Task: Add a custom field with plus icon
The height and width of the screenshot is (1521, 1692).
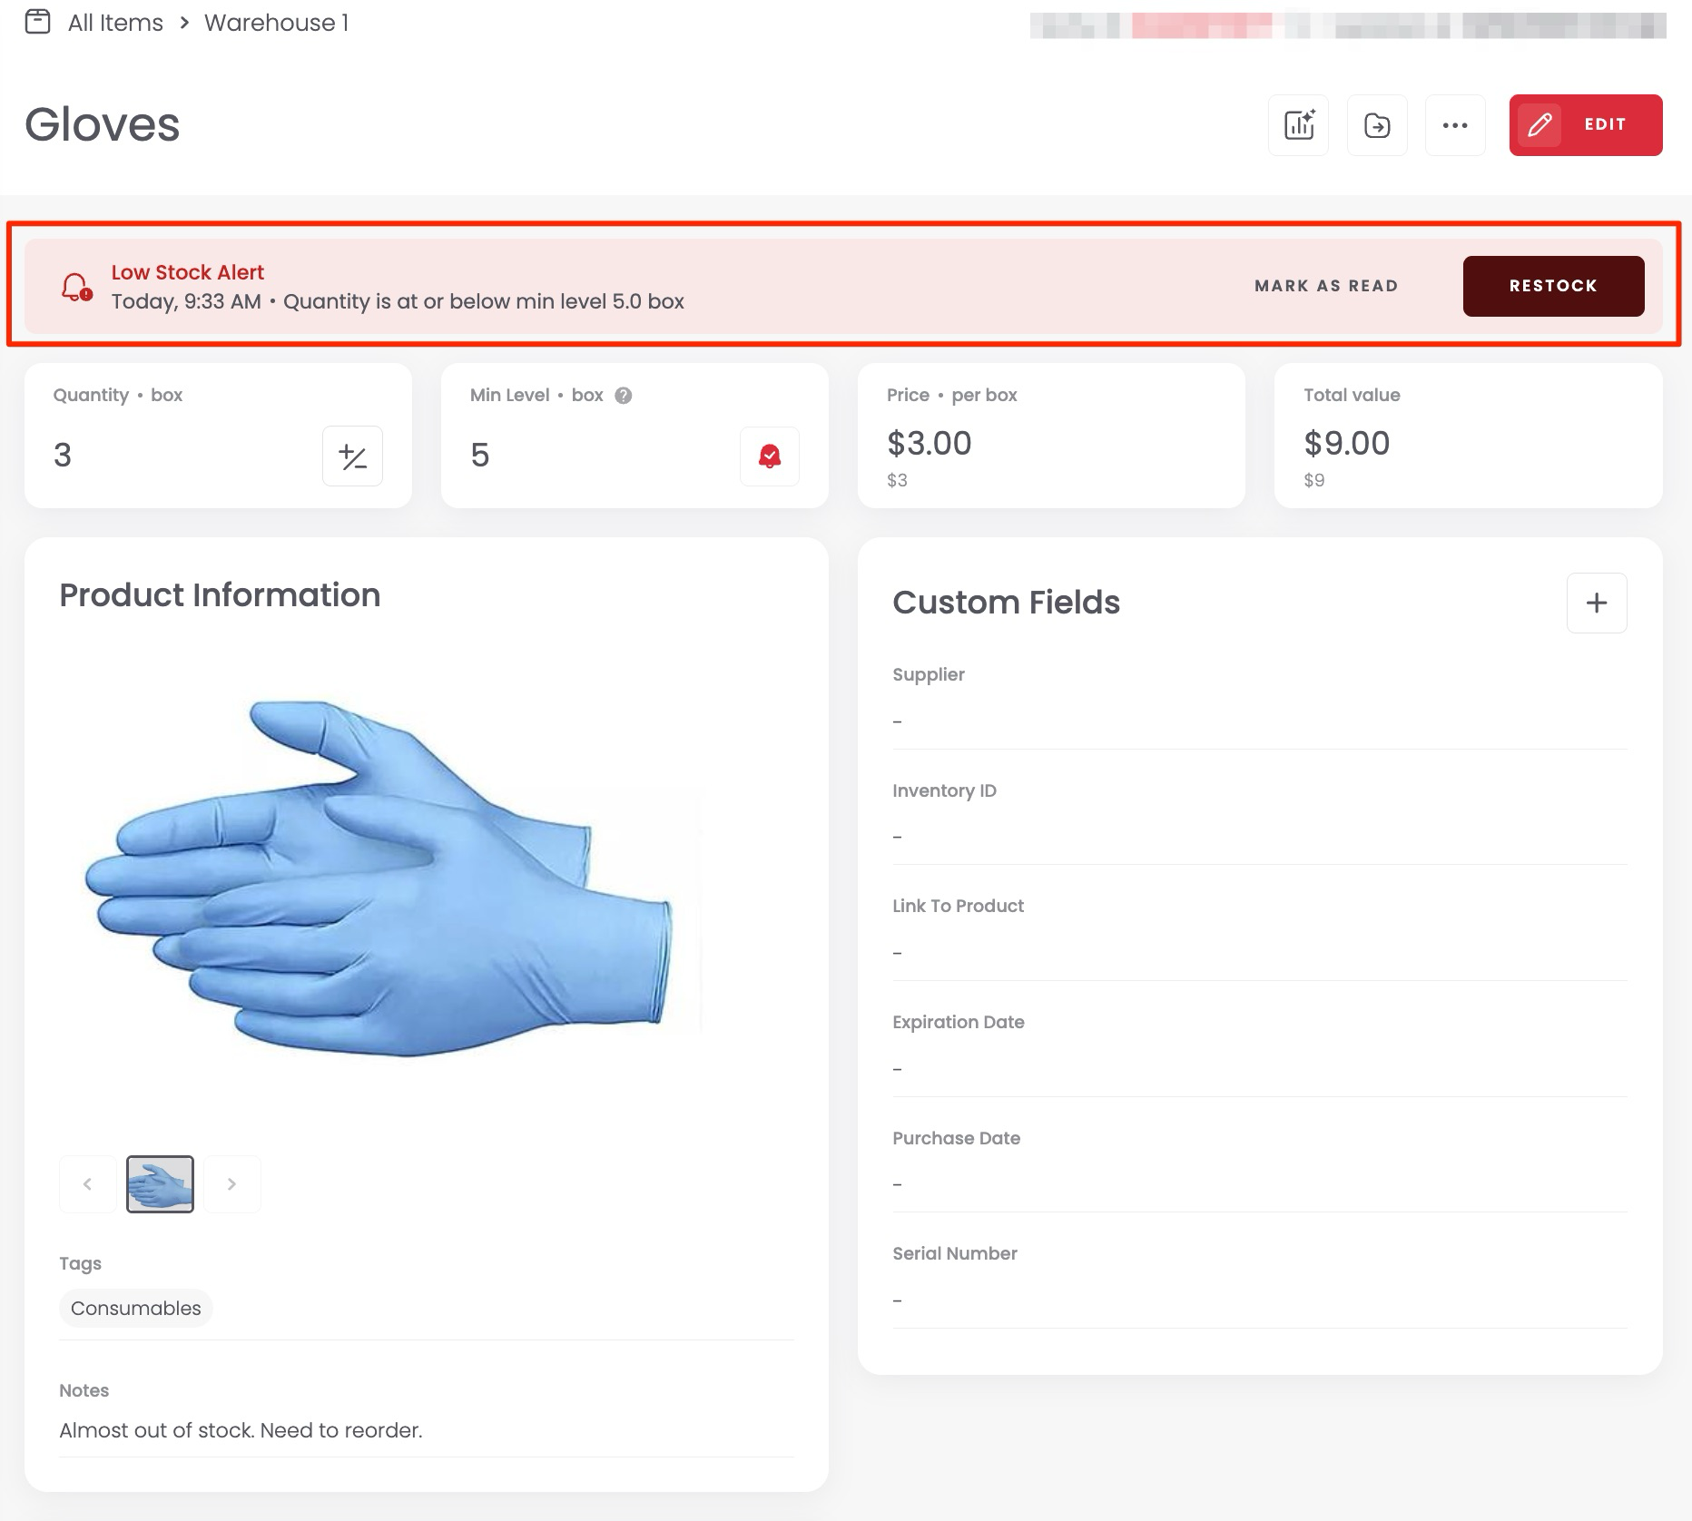Action: tap(1596, 603)
